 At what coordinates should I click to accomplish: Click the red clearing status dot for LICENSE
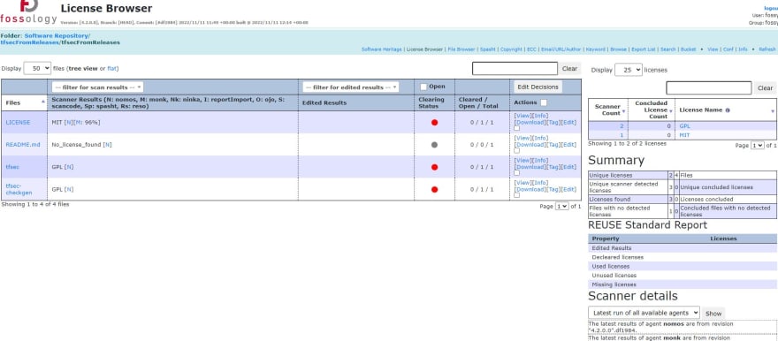tap(435, 123)
